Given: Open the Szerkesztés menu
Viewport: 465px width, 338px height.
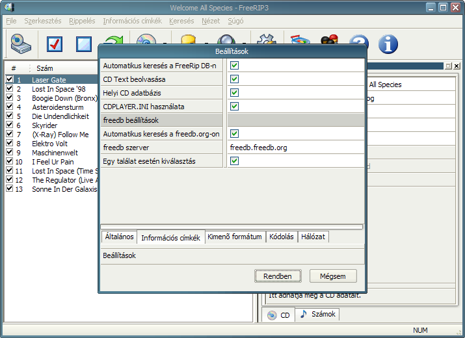Looking at the screenshot, I should 43,21.
